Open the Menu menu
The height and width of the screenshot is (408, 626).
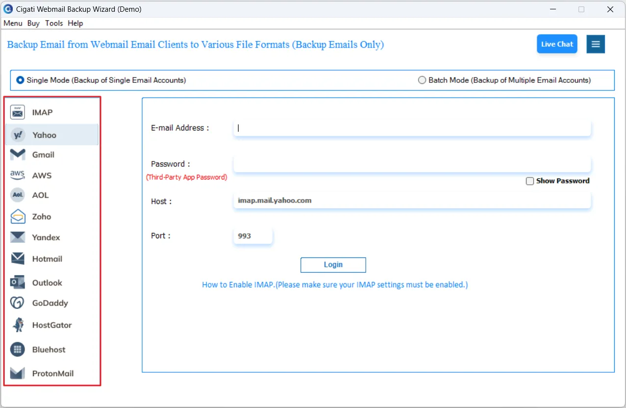click(13, 23)
